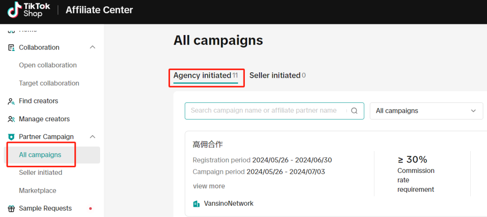
Task: Click the VansinoNetwork agency icon
Action: click(196, 204)
